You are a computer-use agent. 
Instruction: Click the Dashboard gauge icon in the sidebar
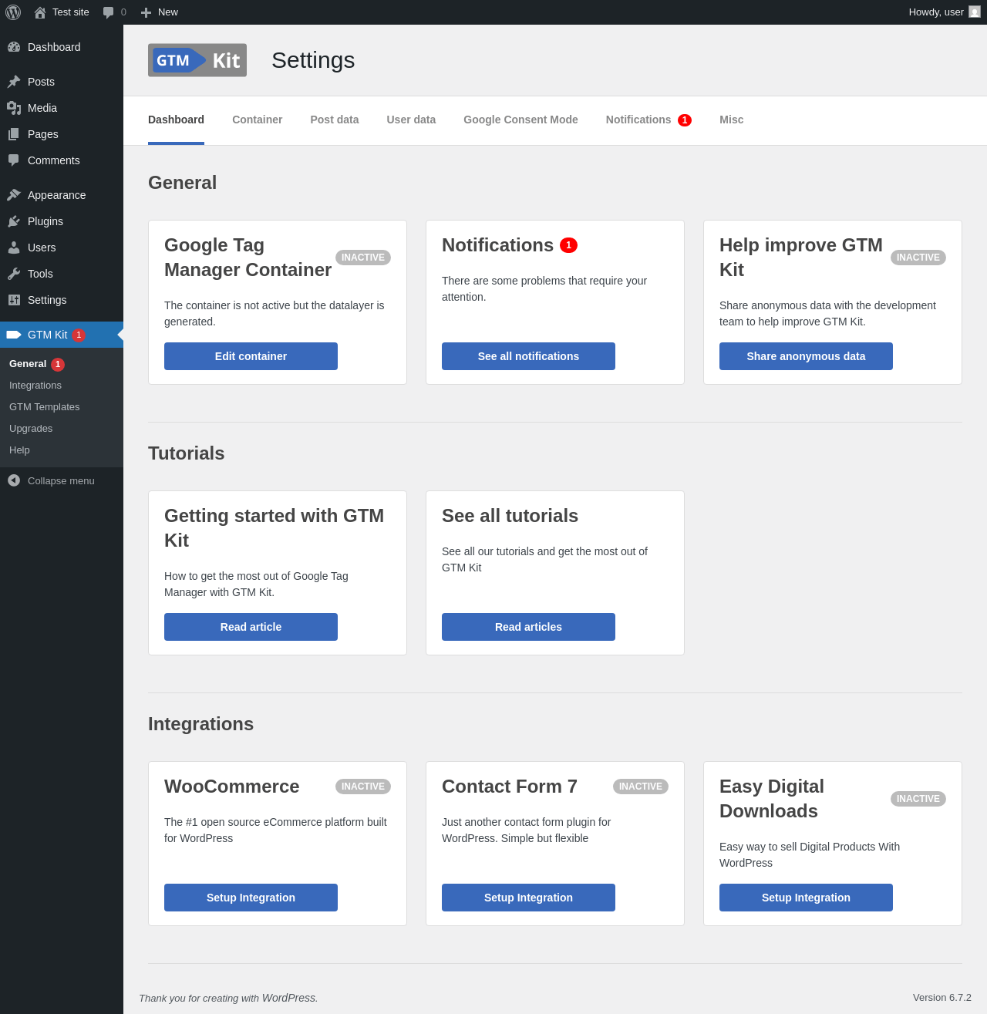tap(14, 47)
